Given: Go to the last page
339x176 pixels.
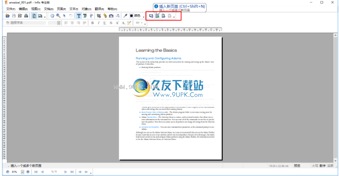Looking at the screenshot, I should point(72,172).
